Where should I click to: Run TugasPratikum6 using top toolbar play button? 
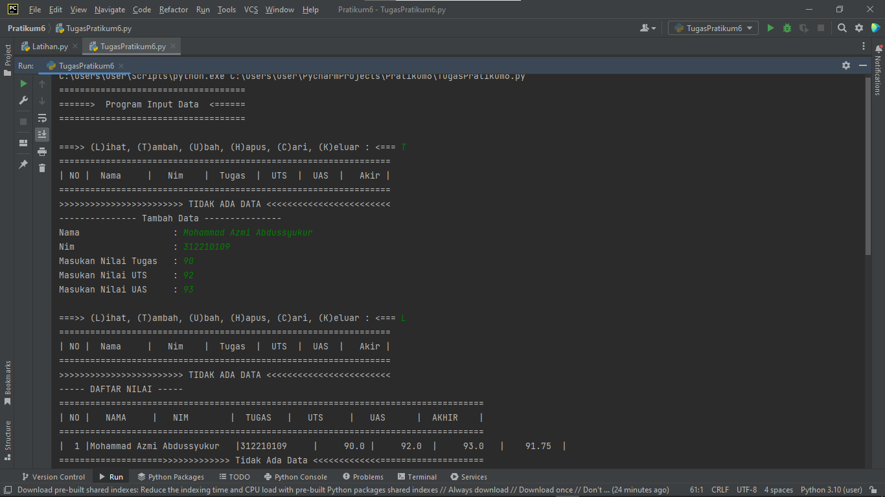[x=770, y=28]
